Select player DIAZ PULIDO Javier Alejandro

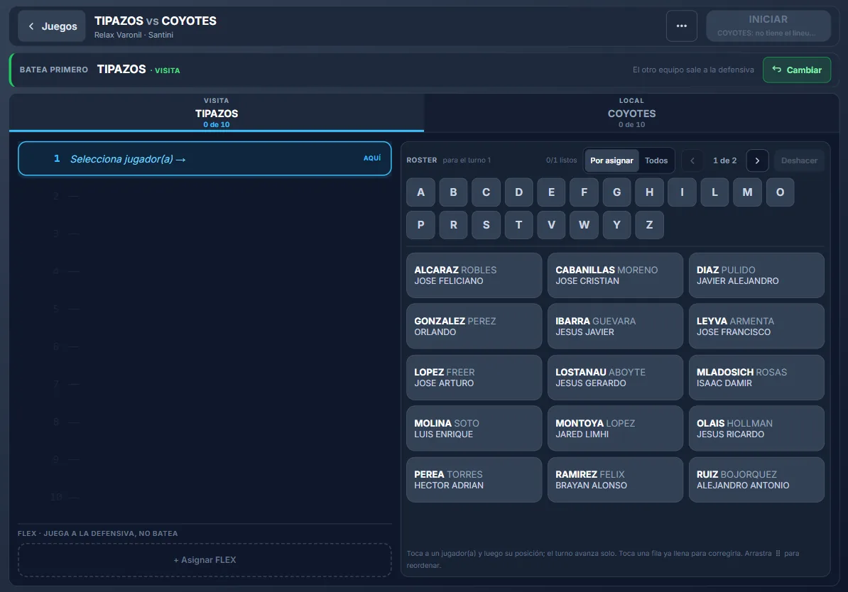(x=756, y=275)
